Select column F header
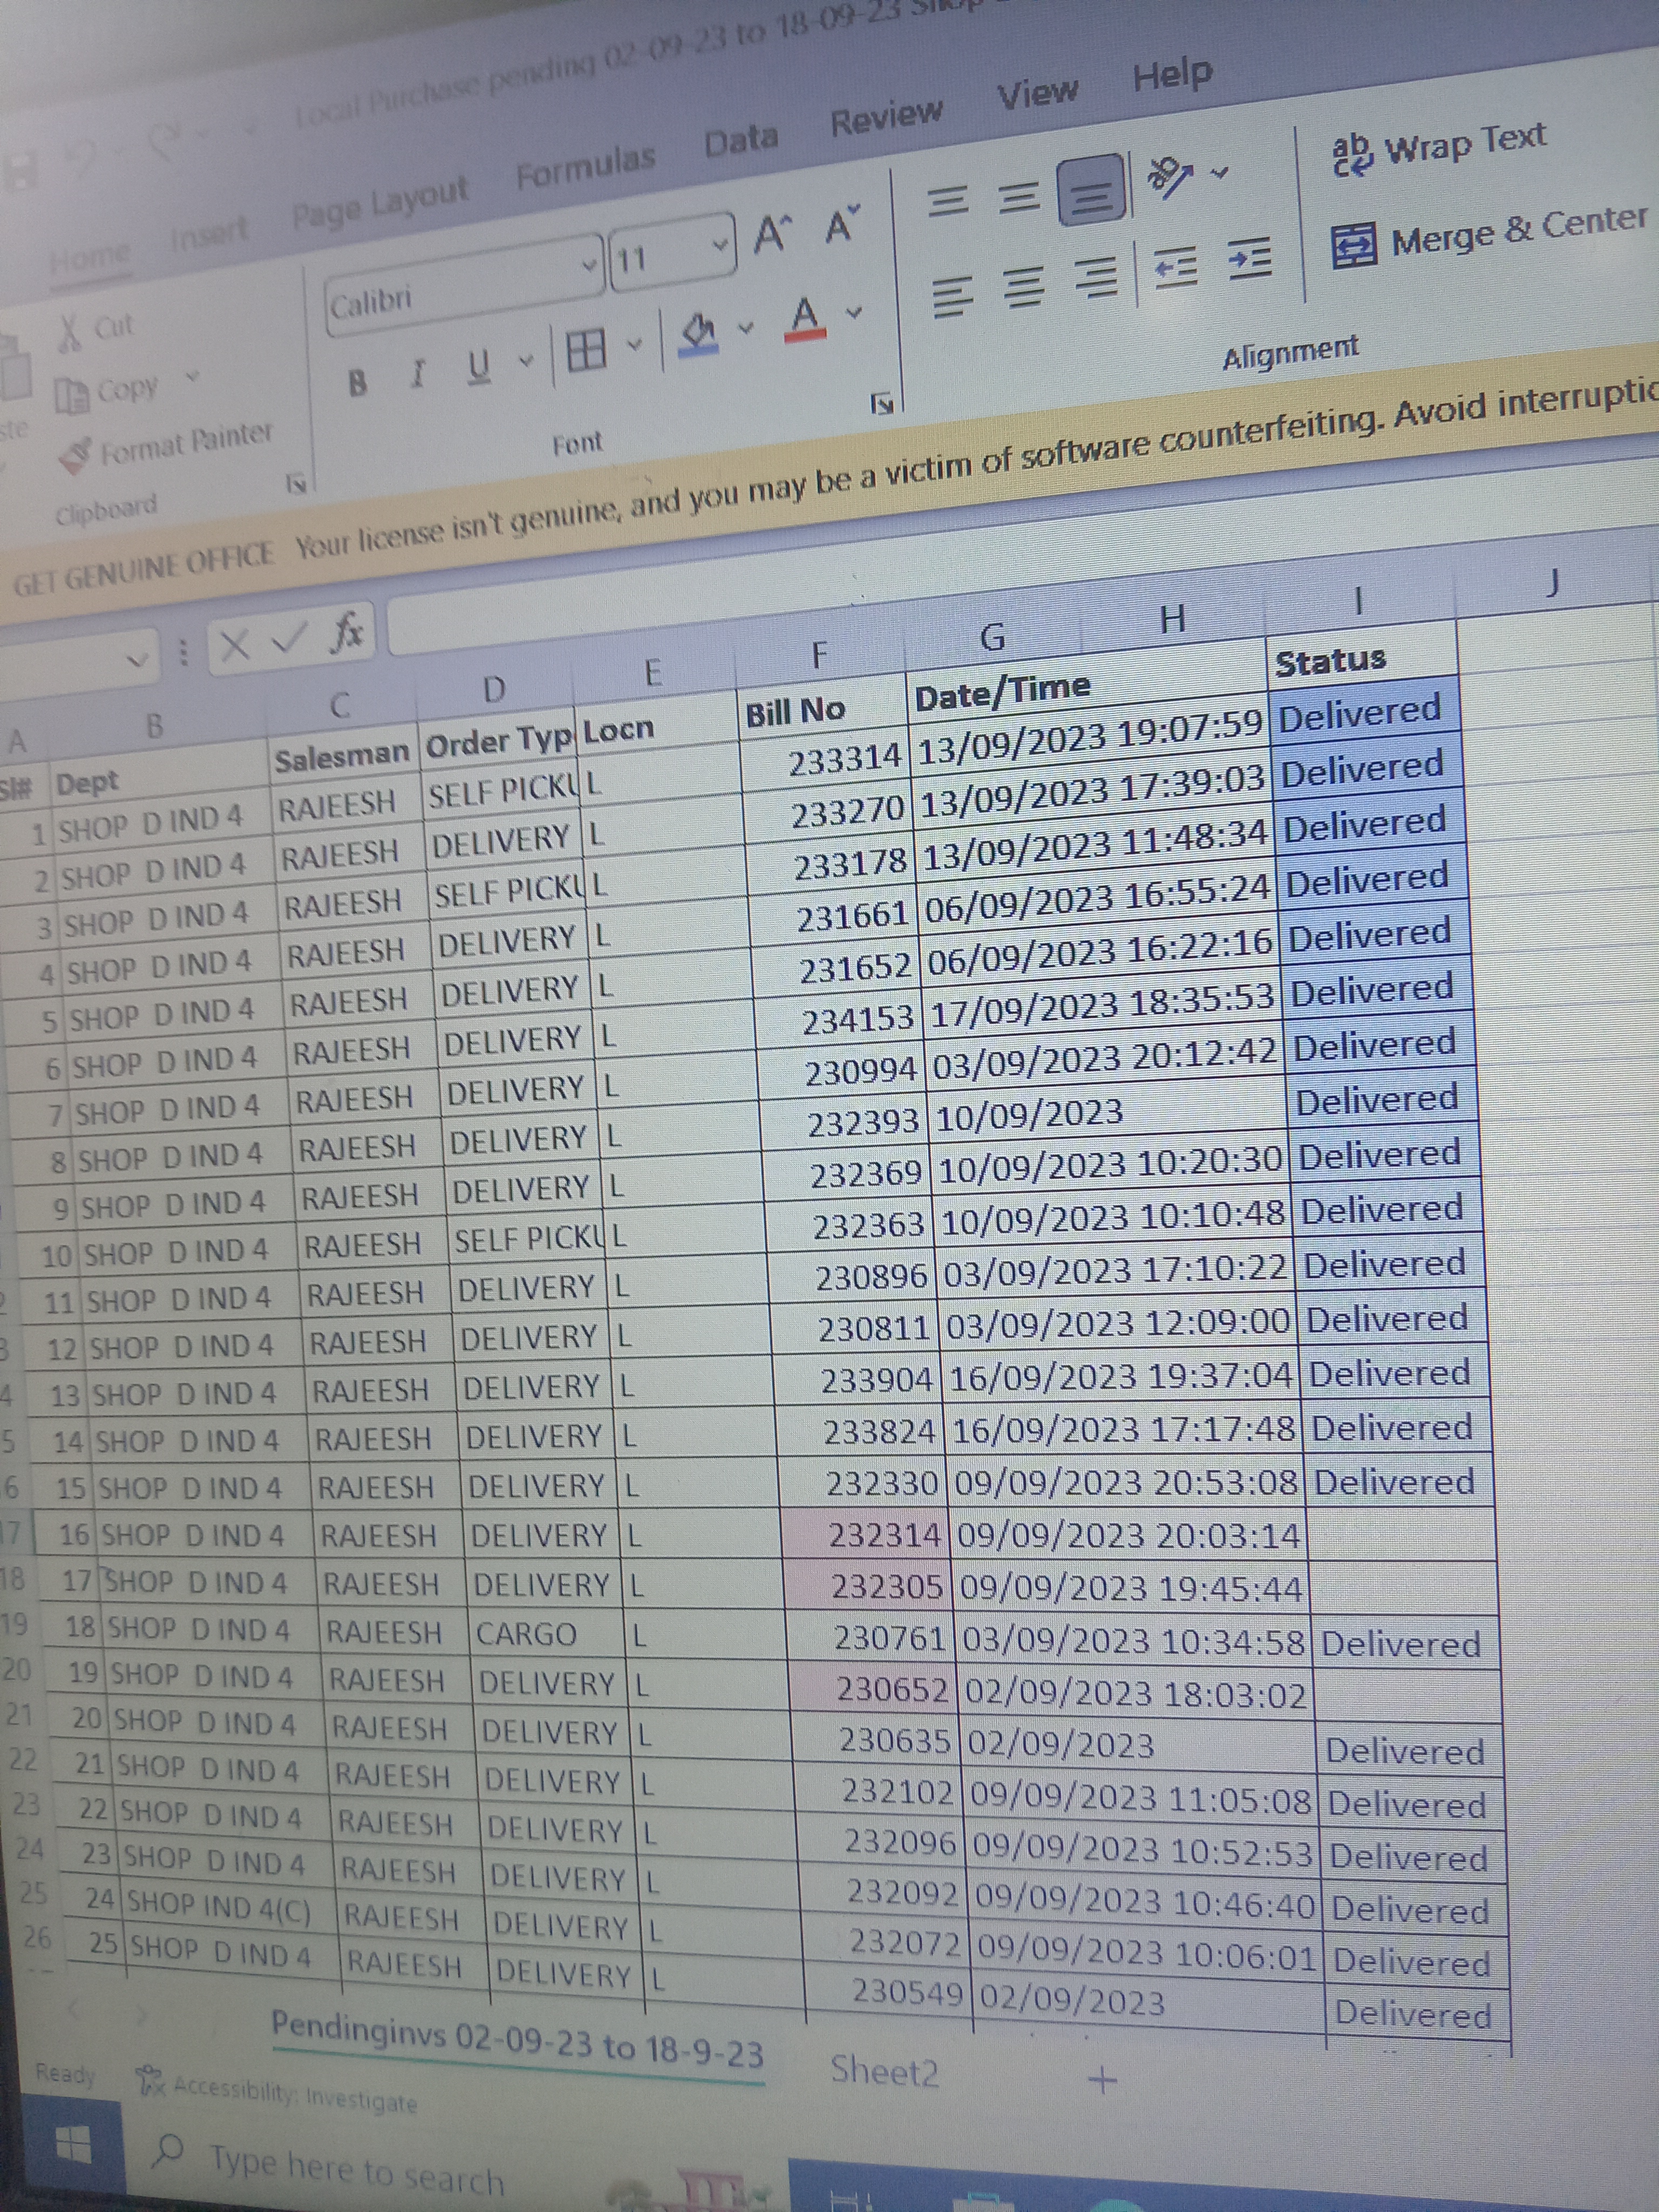Screen dimensions: 1659x2212 coord(820,655)
